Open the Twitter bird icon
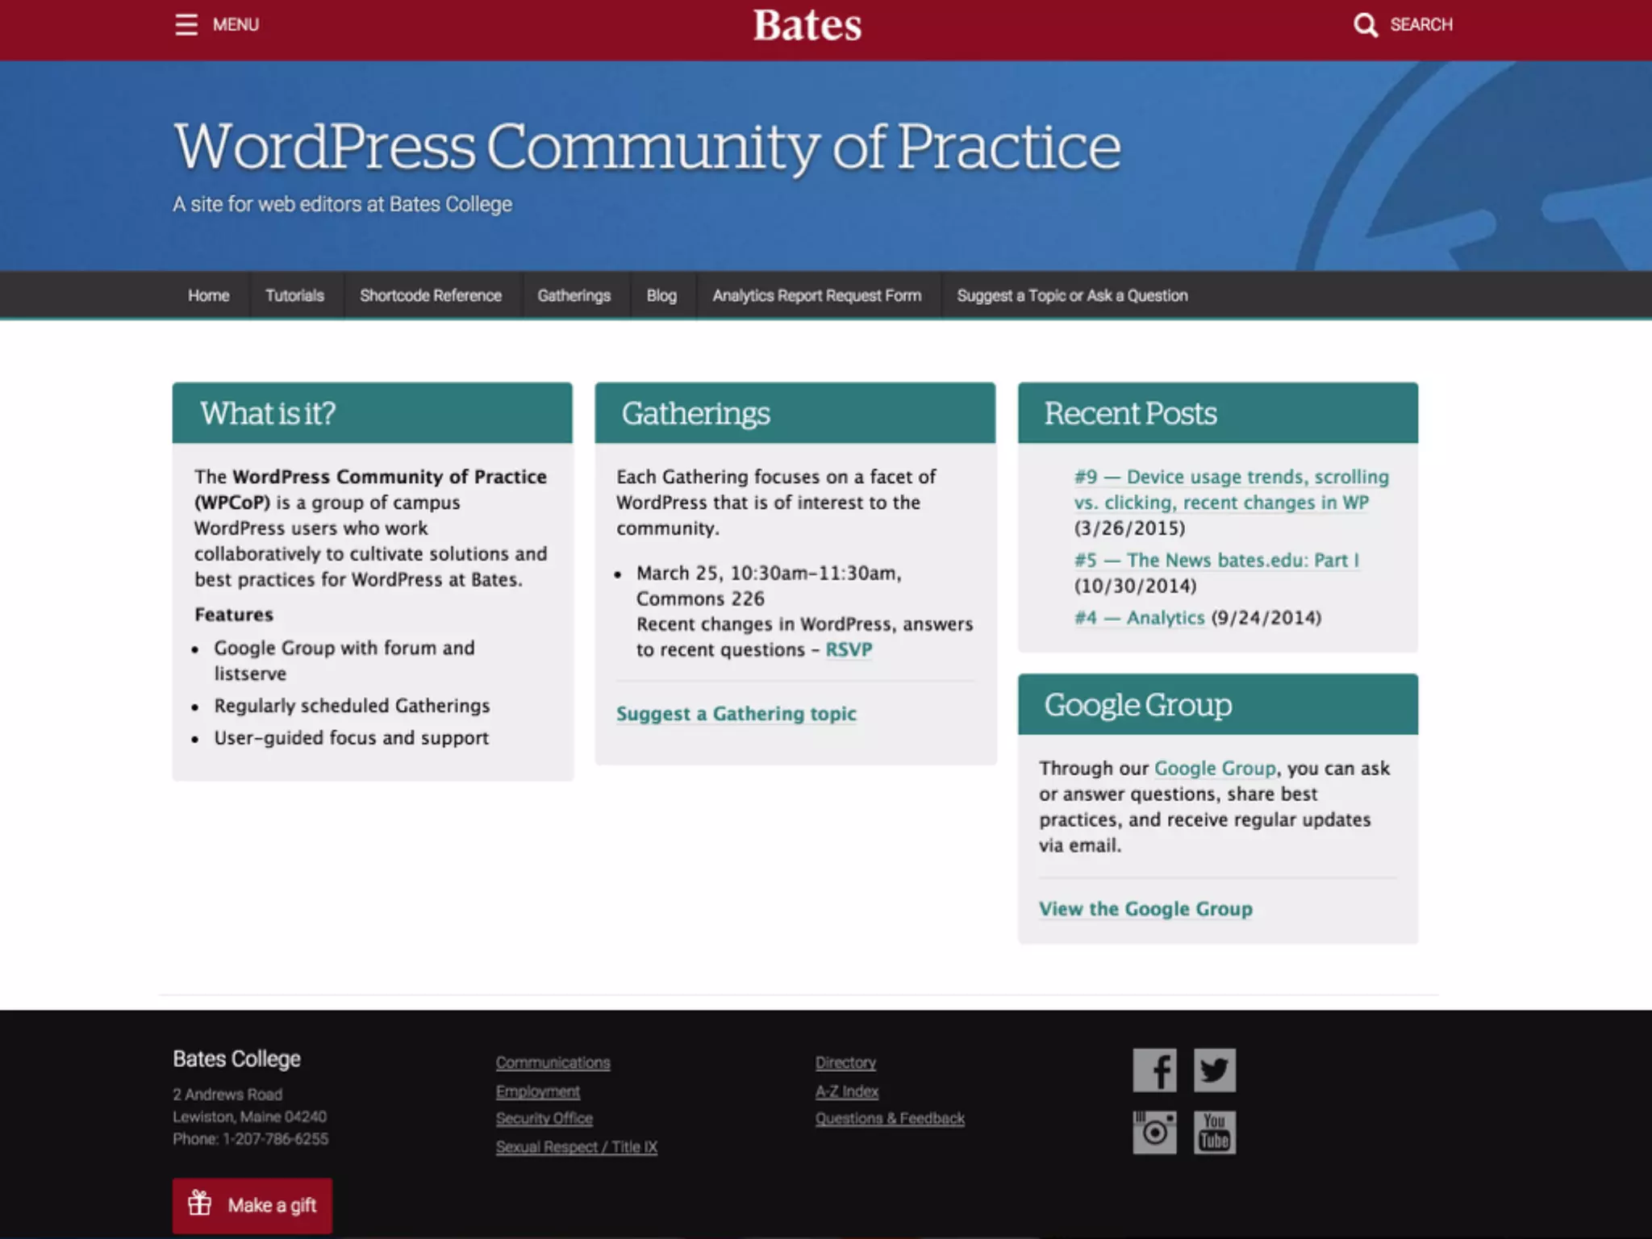1652x1239 pixels. [x=1214, y=1070]
